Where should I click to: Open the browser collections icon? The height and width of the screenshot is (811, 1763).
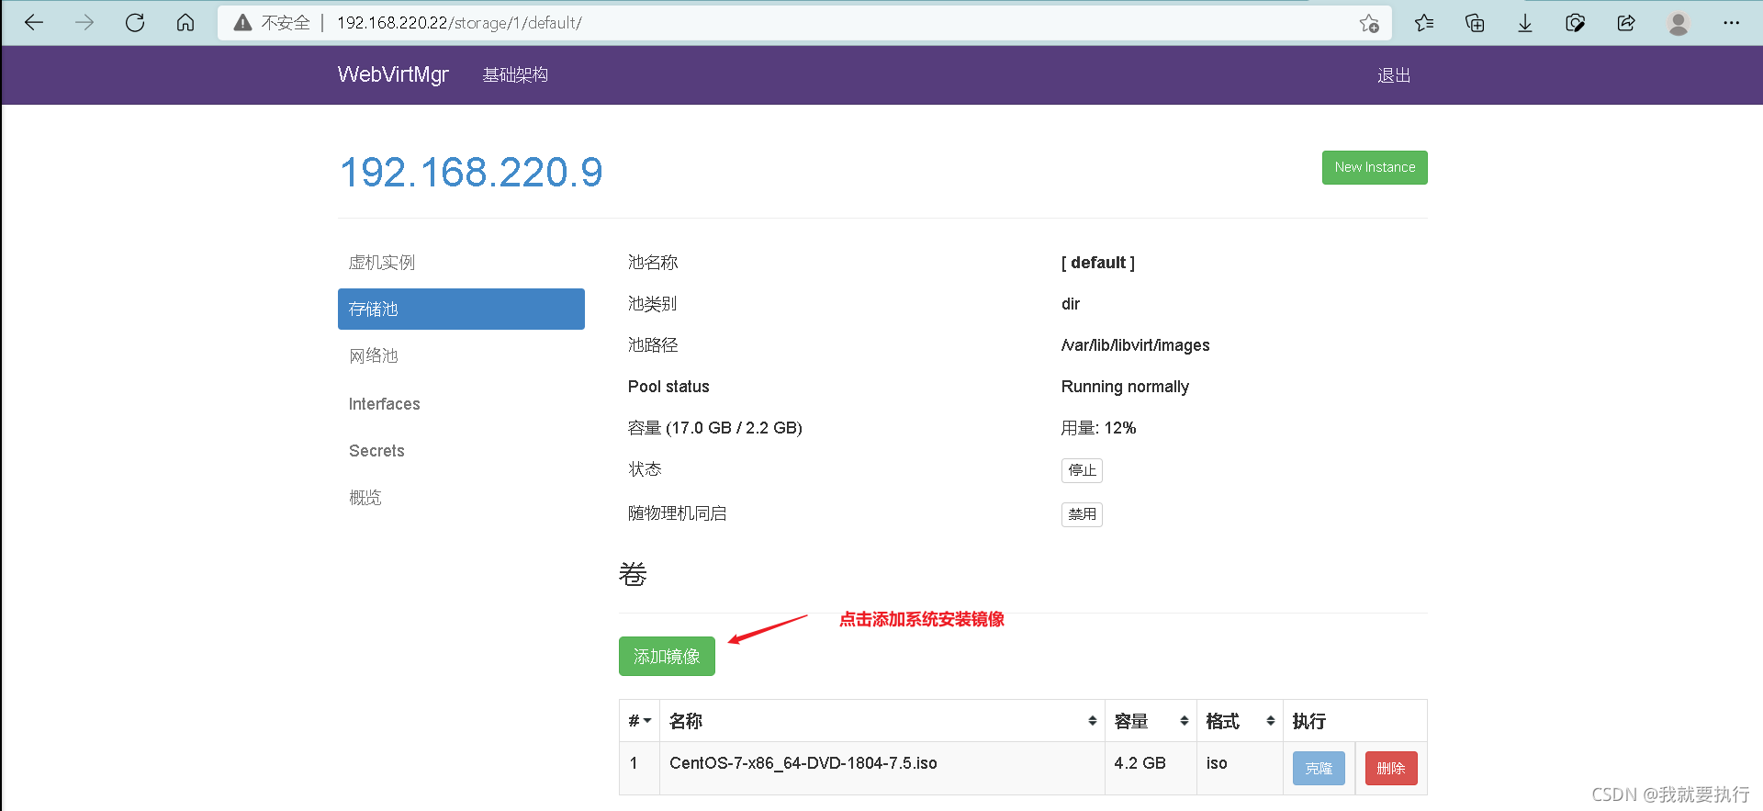(x=1475, y=23)
